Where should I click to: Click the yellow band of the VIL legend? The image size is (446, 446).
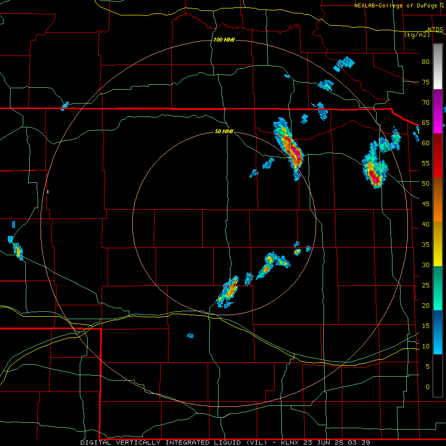pos(438,244)
